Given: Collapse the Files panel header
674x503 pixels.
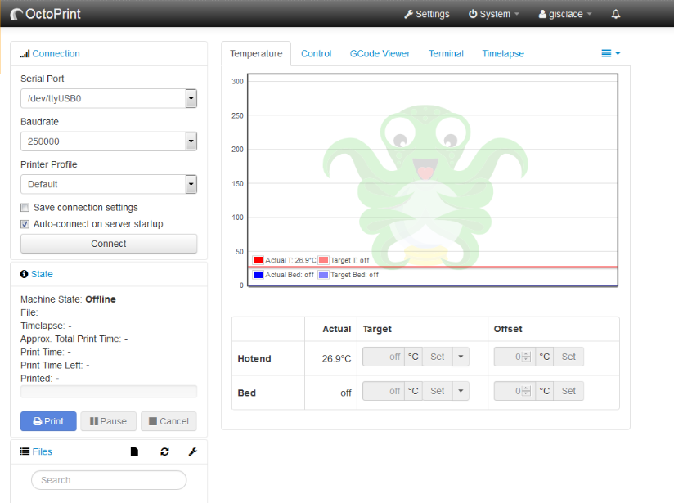Looking at the screenshot, I should [43, 451].
